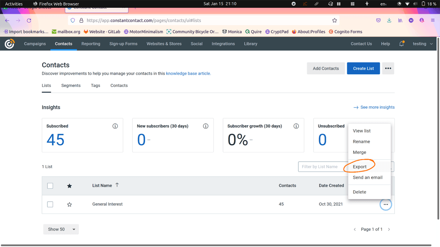The image size is (440, 247).
Task: Go to the previous page arrow
Action: pyautogui.click(x=355, y=229)
